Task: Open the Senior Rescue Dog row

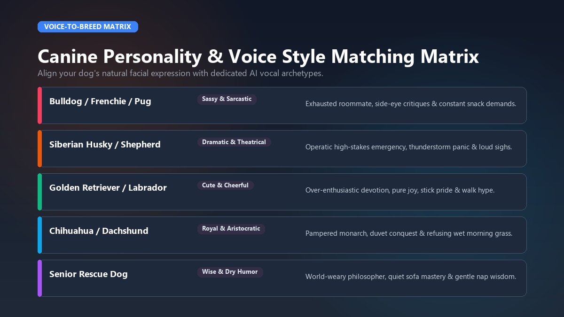Action: (282, 278)
